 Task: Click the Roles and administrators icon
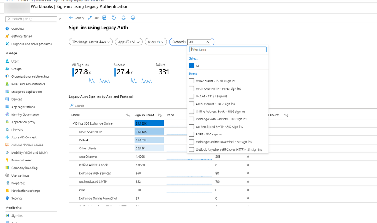[x=7, y=84]
